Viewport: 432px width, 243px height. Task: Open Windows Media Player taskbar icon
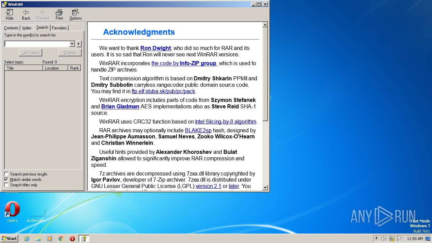tap(50, 239)
